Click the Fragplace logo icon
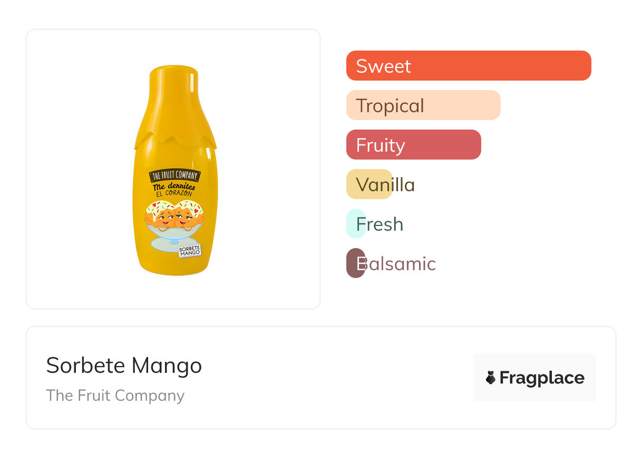This screenshot has width=642, height=455. [491, 378]
